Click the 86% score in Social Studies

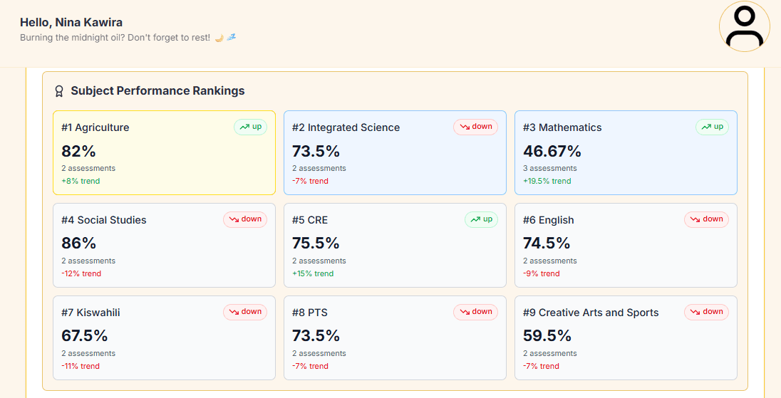78,243
